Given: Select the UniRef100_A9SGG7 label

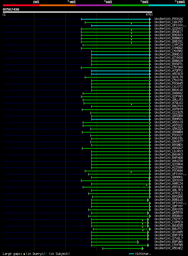Looking at the screenshot, I should 169,148.
